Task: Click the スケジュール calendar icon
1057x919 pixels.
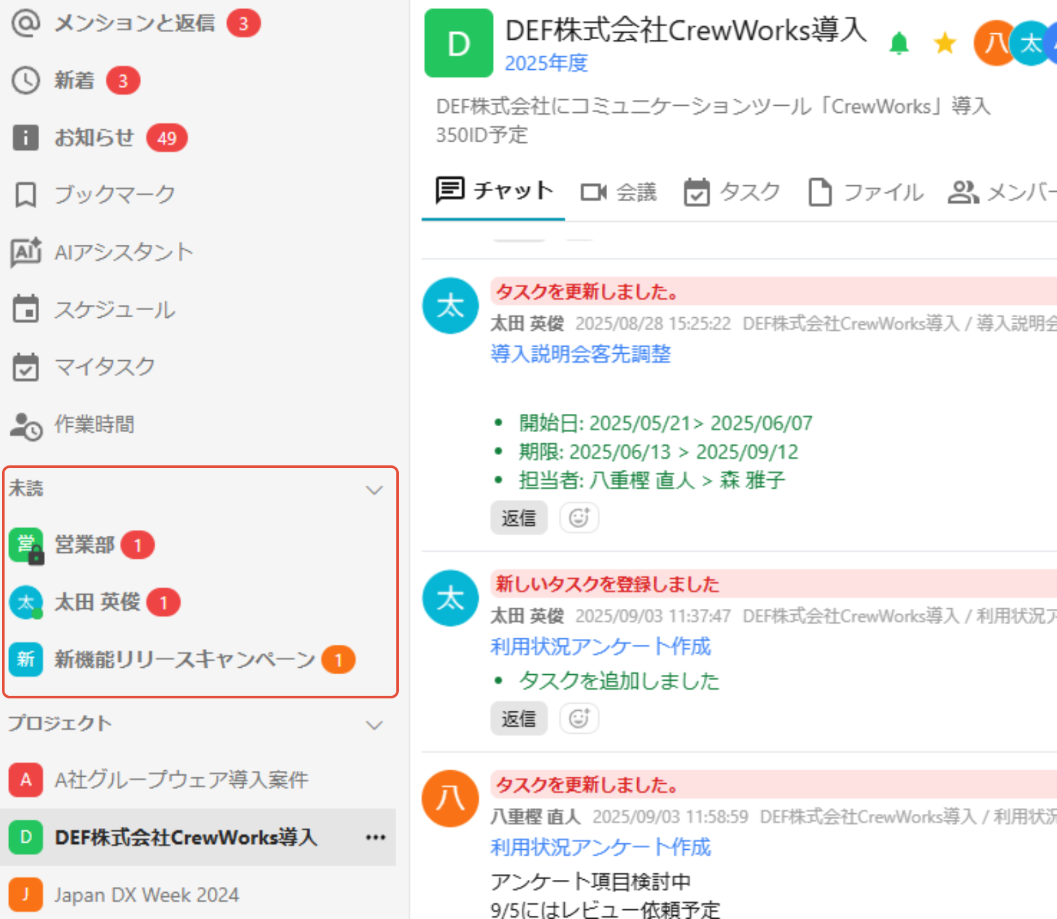Action: coord(26,309)
